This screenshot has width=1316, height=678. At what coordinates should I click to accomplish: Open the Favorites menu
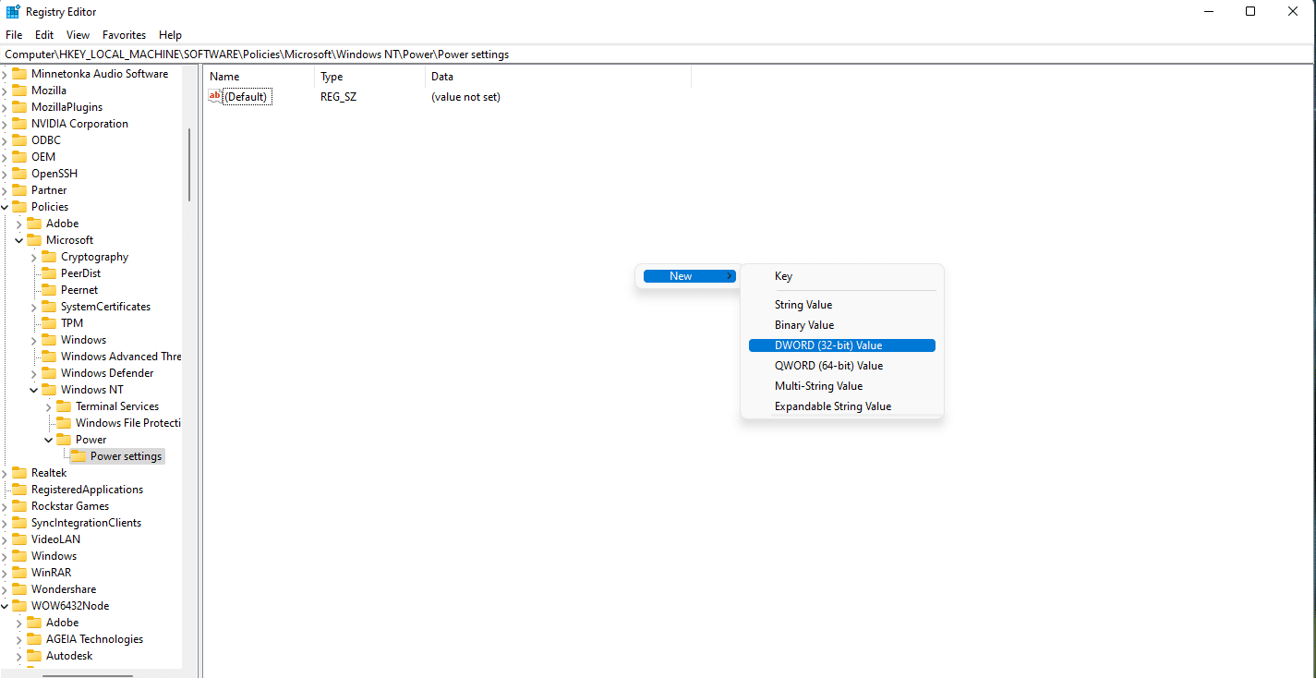[124, 34]
